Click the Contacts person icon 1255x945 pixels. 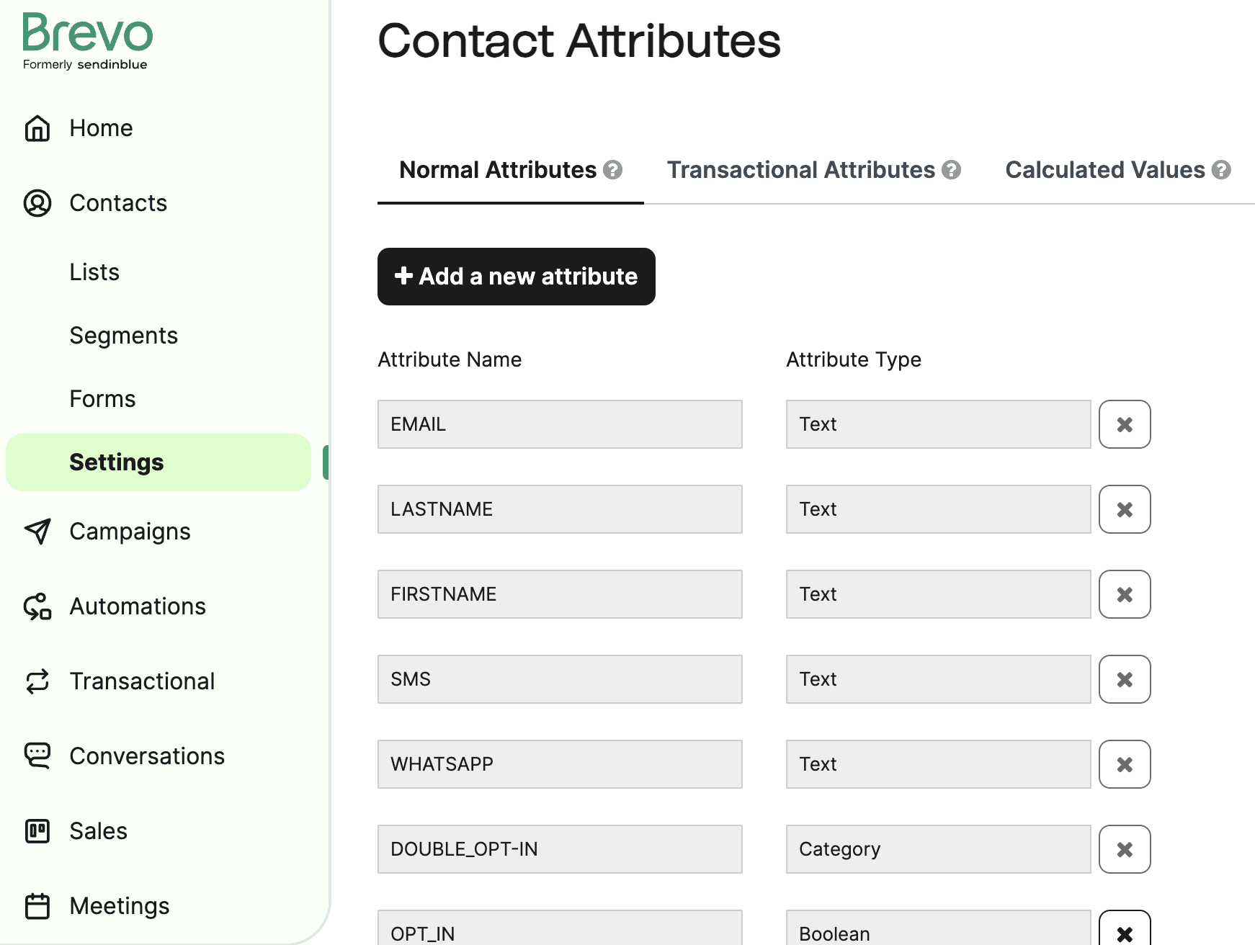[37, 203]
